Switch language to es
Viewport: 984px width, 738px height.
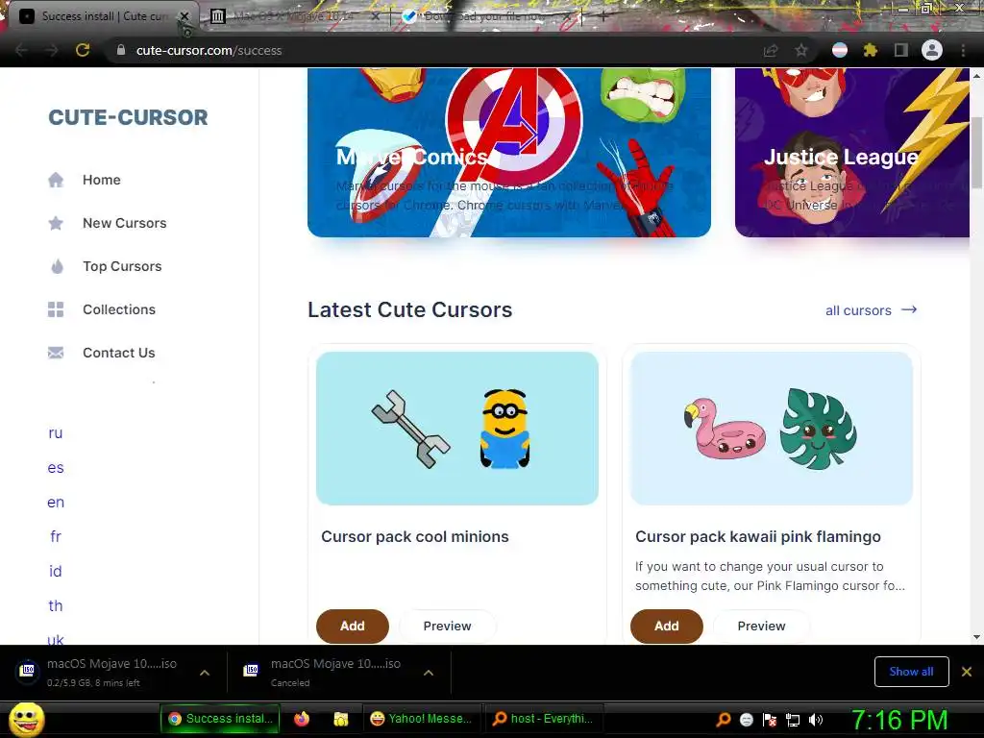55,468
